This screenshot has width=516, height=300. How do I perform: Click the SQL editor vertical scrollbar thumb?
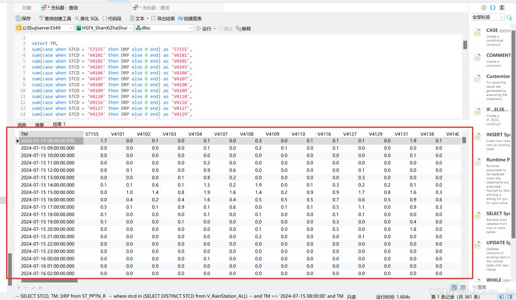pyautogui.click(x=465, y=45)
